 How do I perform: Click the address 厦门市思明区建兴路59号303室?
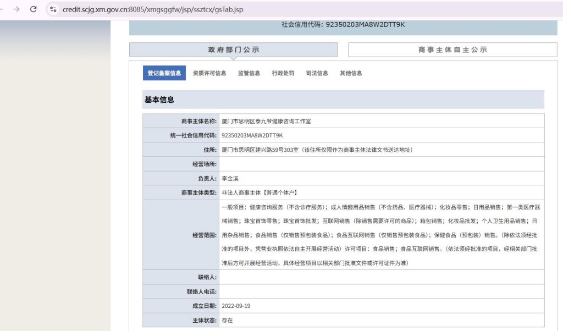260,150
